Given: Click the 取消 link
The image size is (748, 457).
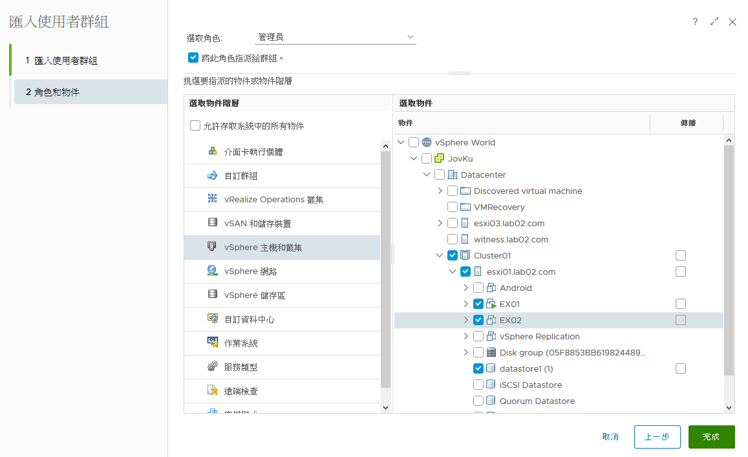Looking at the screenshot, I should (x=610, y=436).
